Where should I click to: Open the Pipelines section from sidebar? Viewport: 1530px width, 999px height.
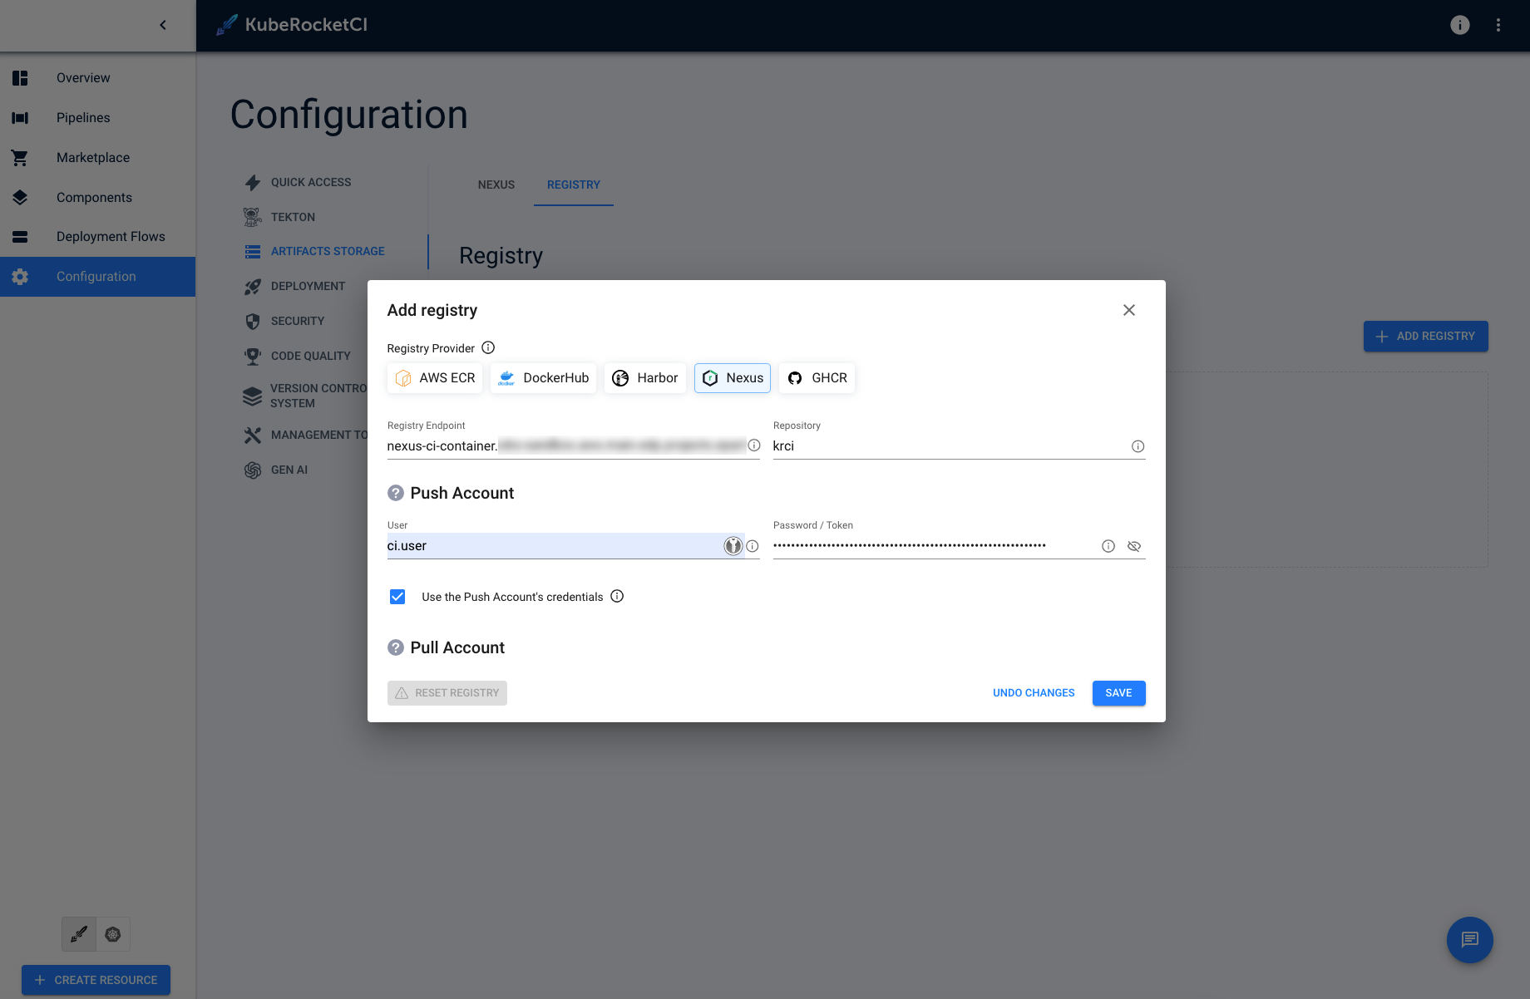[83, 117]
